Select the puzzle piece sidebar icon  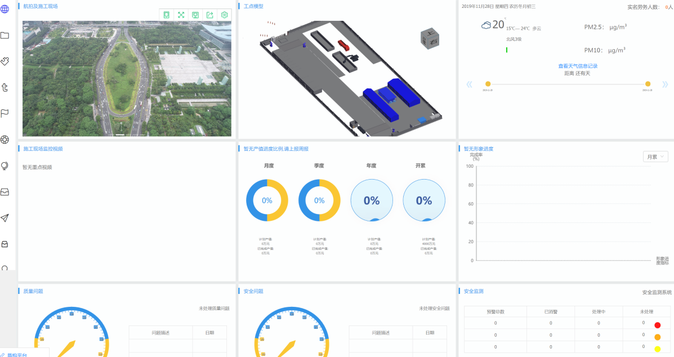(x=5, y=61)
